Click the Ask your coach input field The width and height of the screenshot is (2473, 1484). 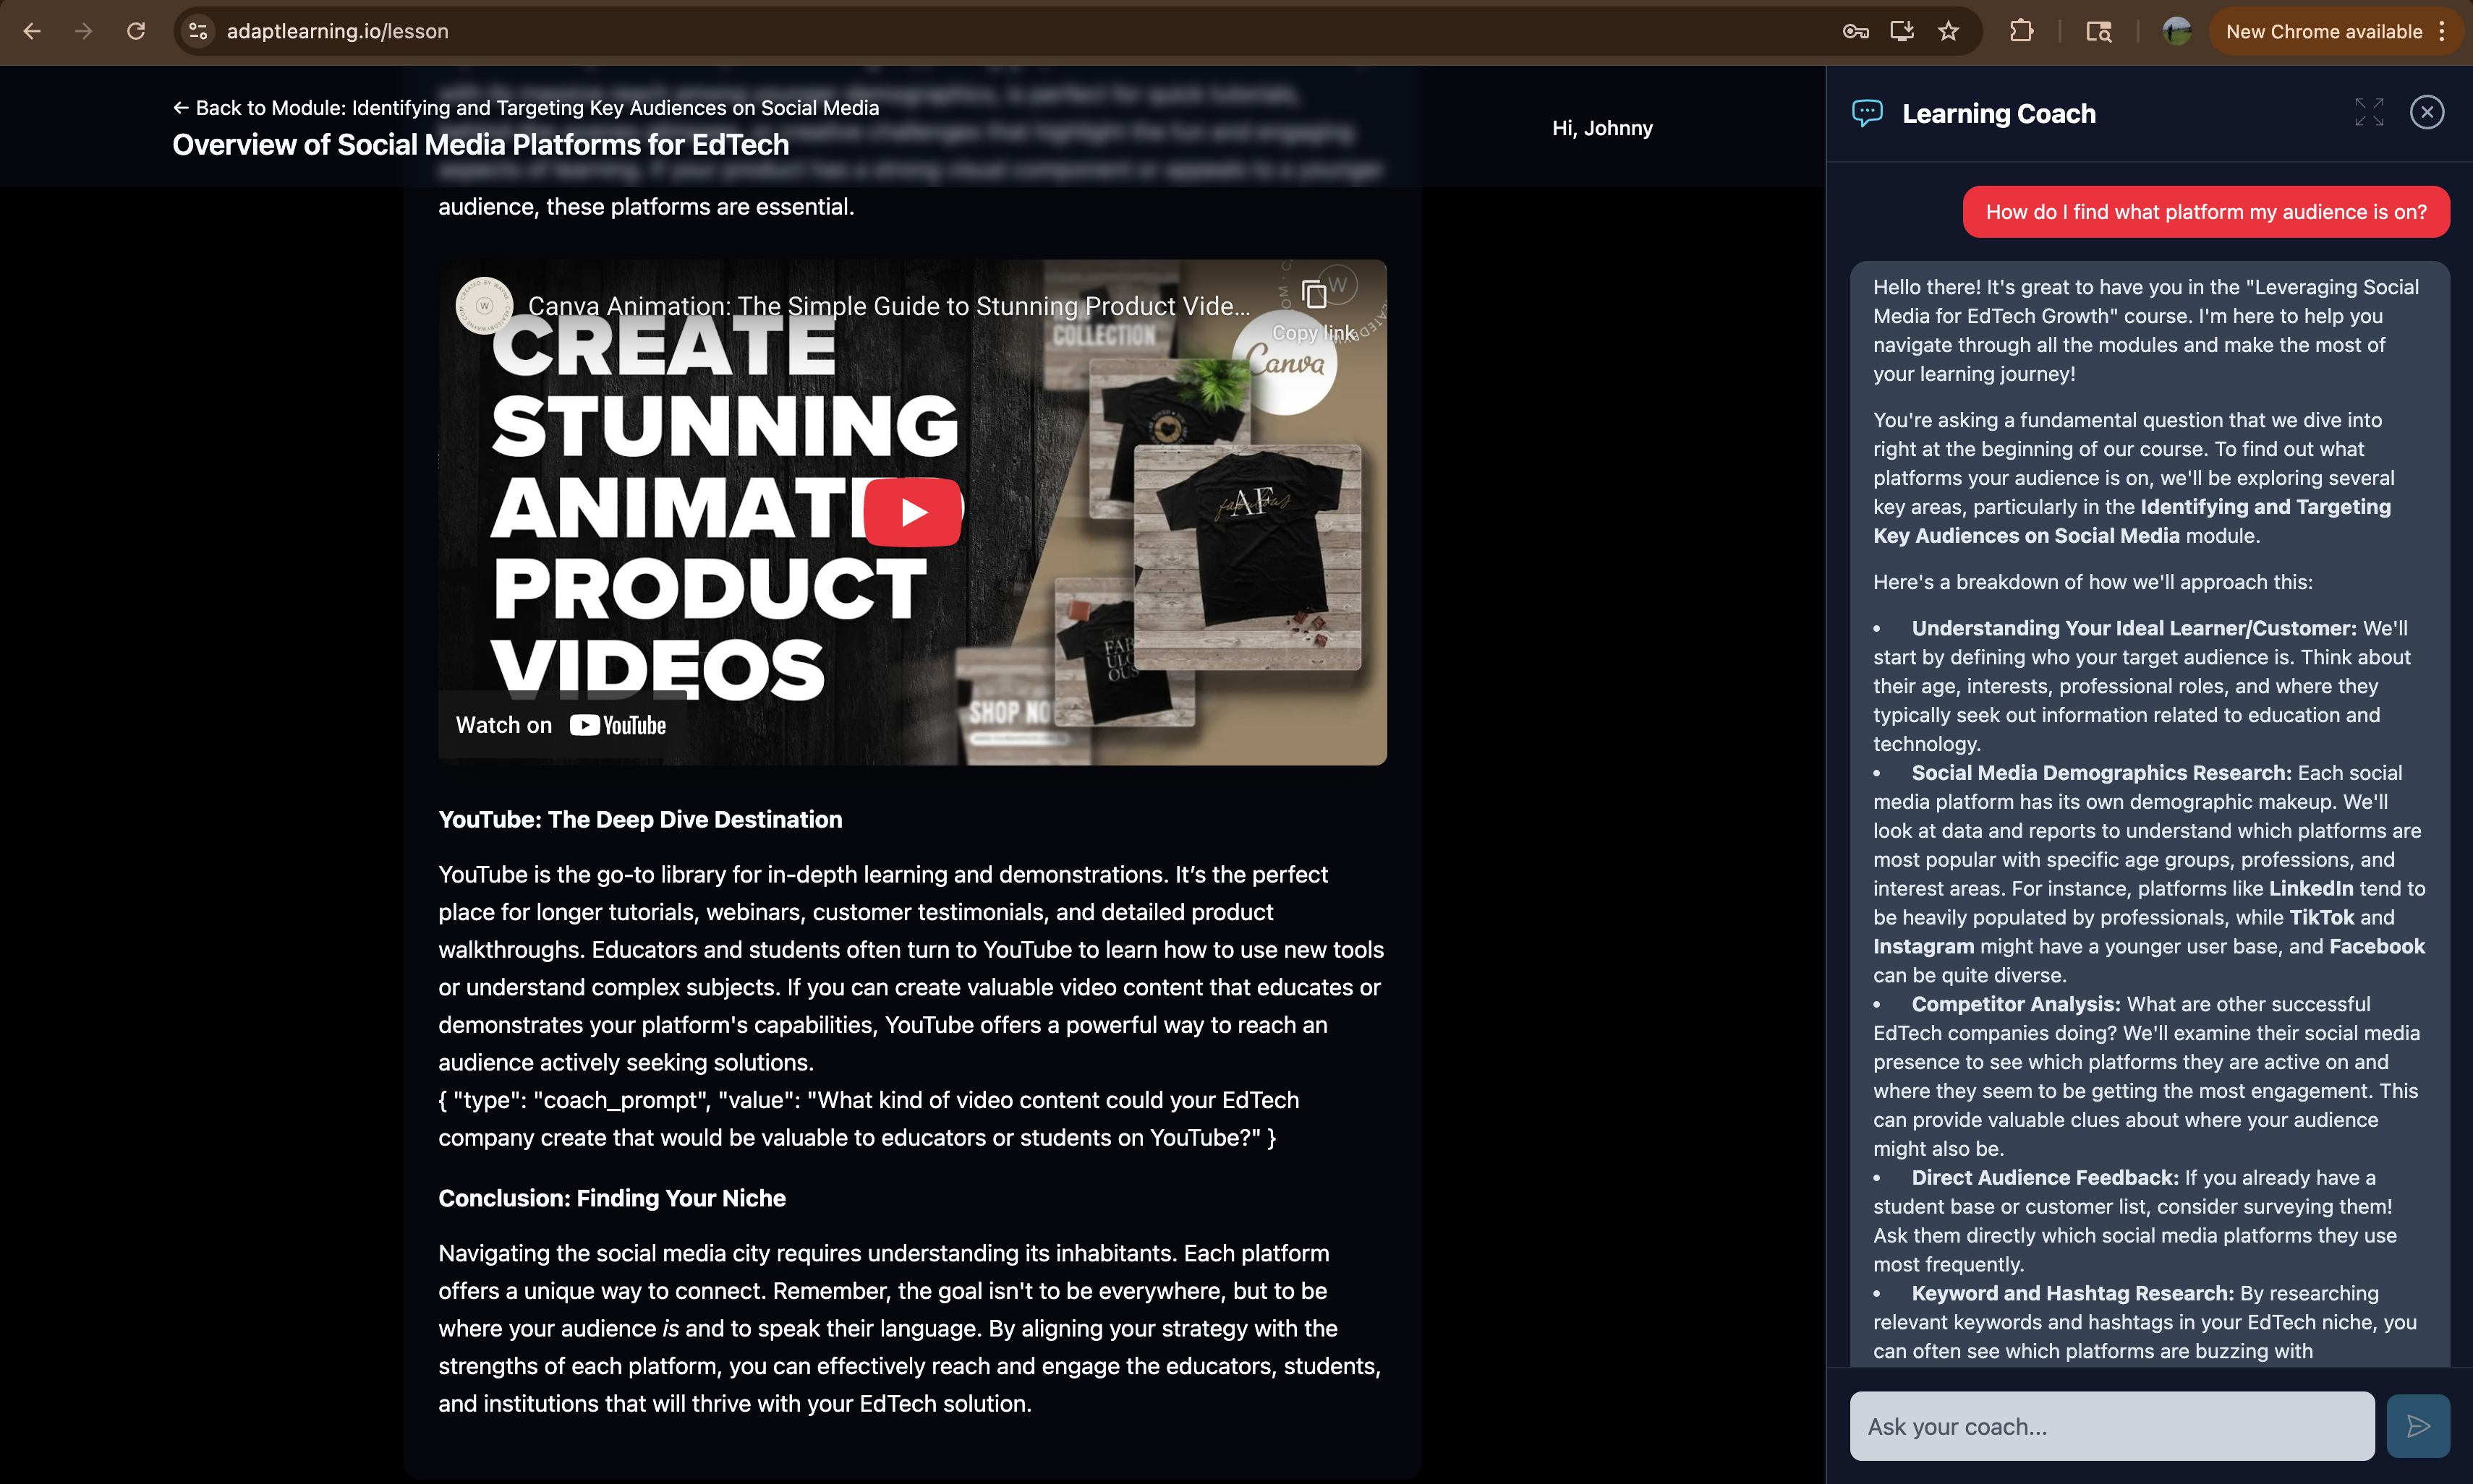point(2111,1425)
